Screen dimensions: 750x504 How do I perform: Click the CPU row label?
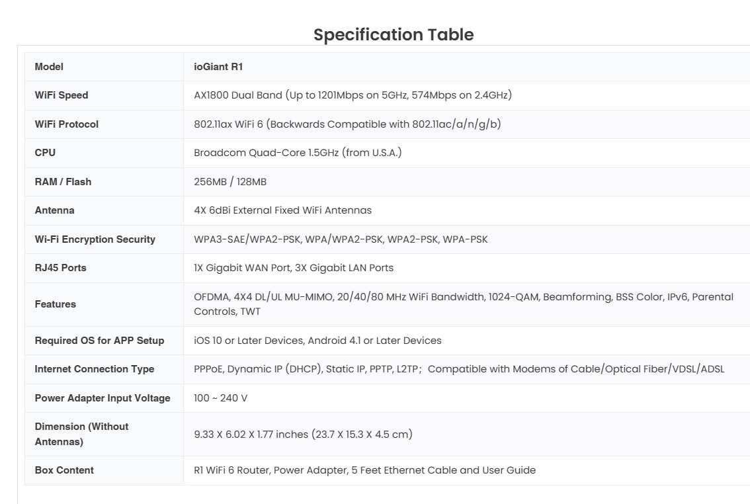coord(45,153)
